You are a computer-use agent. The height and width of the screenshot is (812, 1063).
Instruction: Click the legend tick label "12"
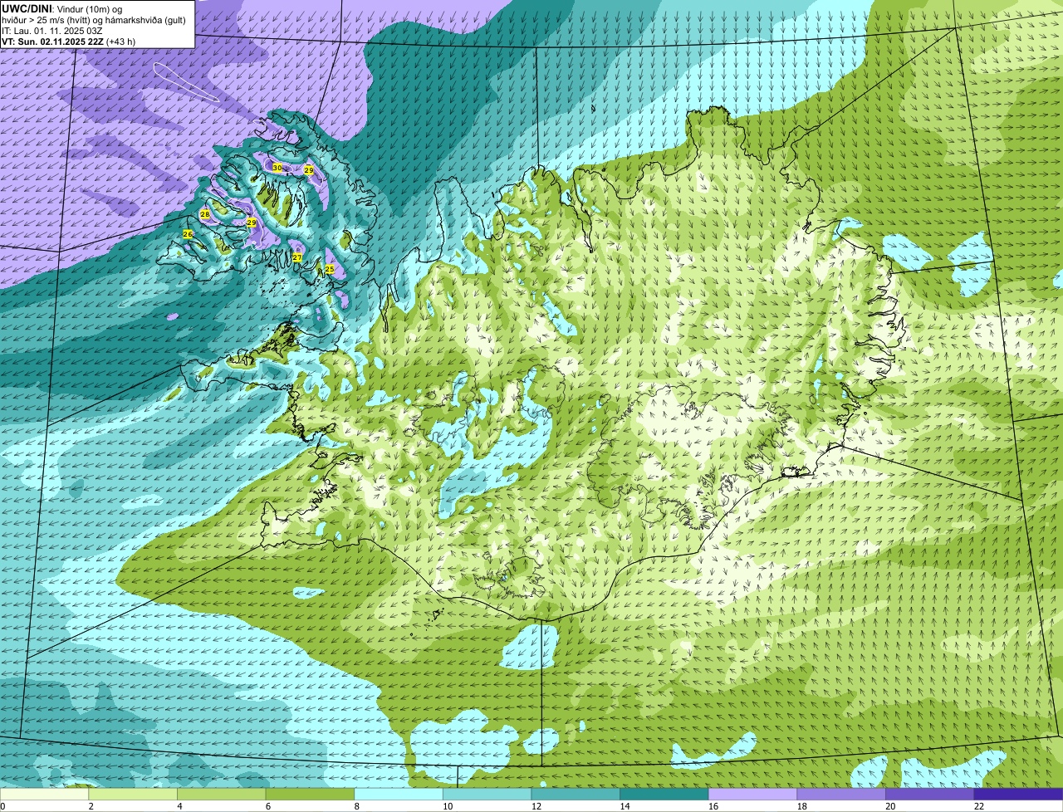[536, 806]
